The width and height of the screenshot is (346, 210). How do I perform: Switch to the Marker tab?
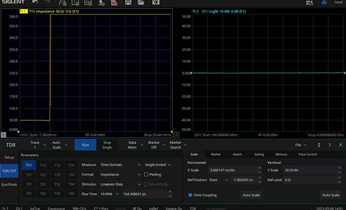[216, 155]
